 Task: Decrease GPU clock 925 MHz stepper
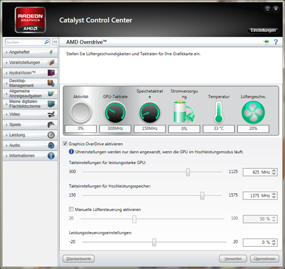pos(274,174)
